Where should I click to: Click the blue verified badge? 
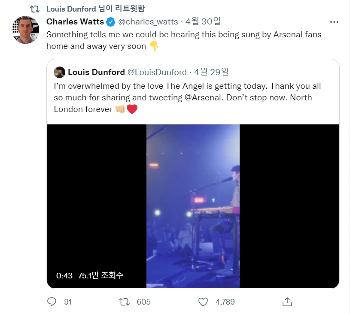tap(110, 22)
